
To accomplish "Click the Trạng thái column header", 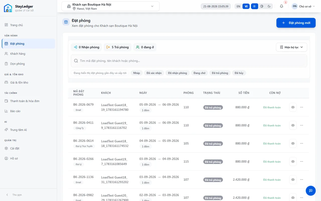I will pyautogui.click(x=212, y=93).
